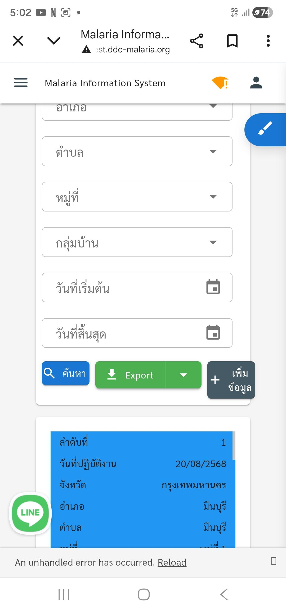The width and height of the screenshot is (286, 613).
Task: Click the เพิ่มข้อมูล add data button
Action: 231,380
